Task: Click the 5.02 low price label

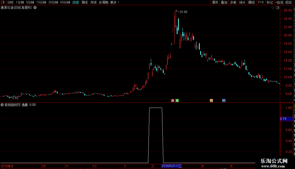Action: (15, 98)
